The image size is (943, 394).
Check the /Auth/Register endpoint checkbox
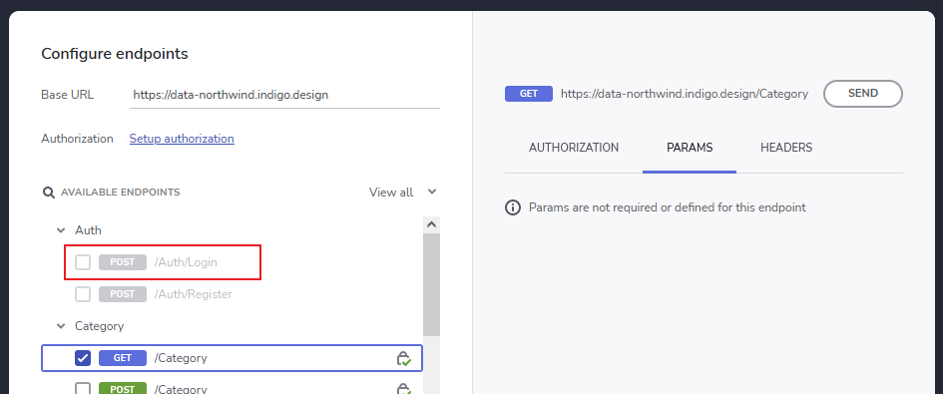click(x=83, y=294)
